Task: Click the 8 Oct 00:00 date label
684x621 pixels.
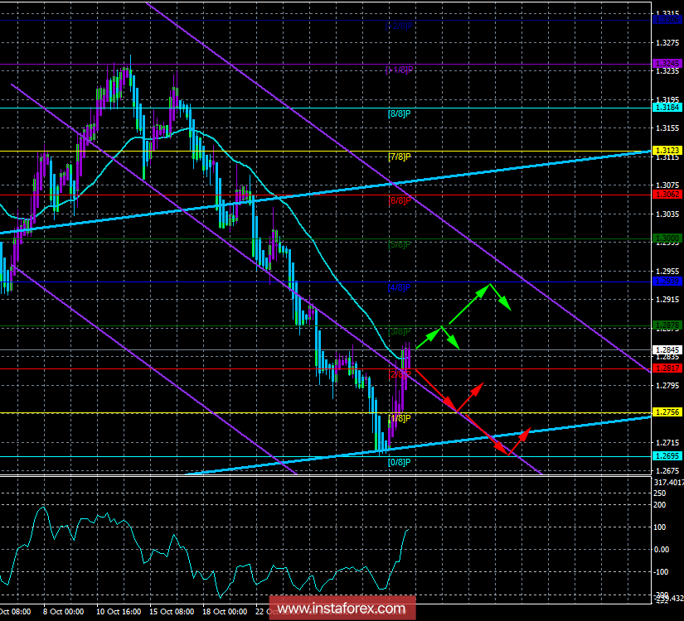Action: click(63, 612)
